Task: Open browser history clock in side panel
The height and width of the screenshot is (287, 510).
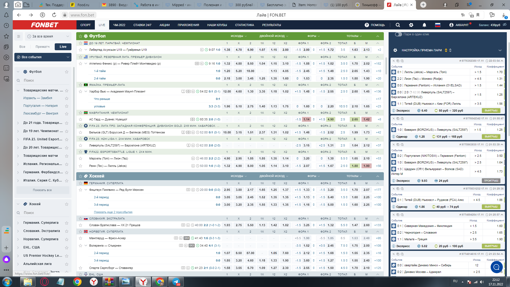Action: pyautogui.click(x=6, y=26)
